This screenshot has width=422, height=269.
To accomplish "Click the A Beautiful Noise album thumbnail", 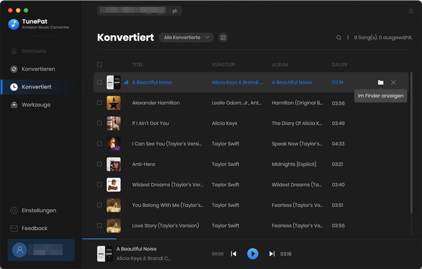I will click(x=114, y=82).
